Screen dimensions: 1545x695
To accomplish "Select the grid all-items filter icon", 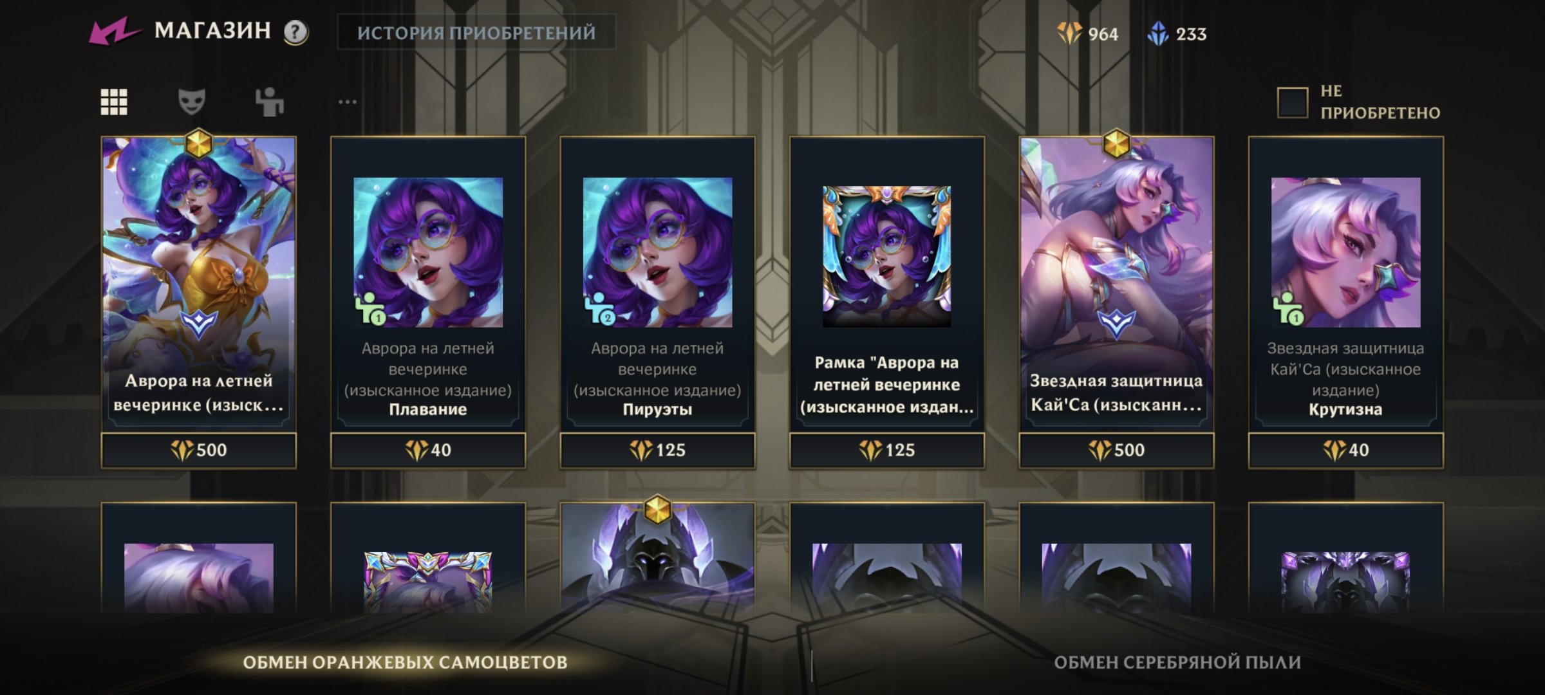I will click(x=114, y=102).
